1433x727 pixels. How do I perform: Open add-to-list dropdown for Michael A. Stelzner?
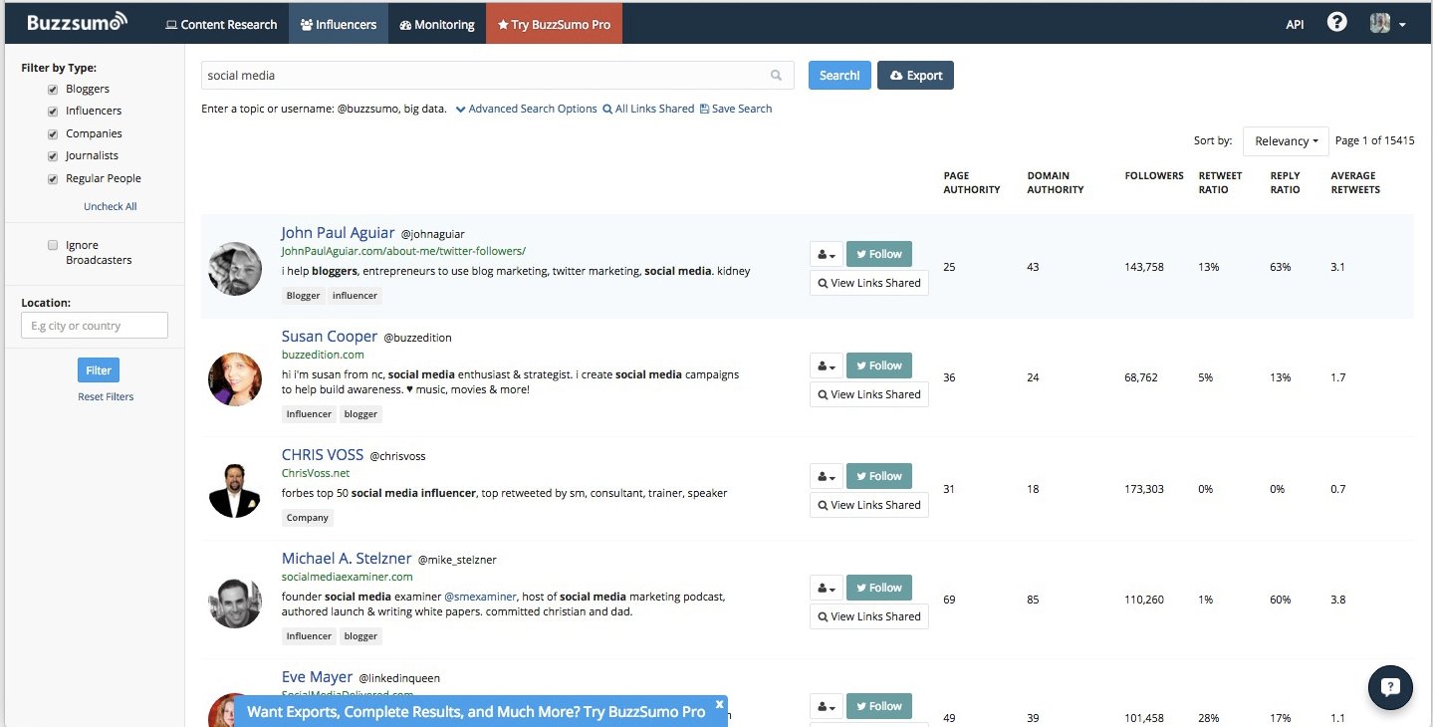point(827,588)
